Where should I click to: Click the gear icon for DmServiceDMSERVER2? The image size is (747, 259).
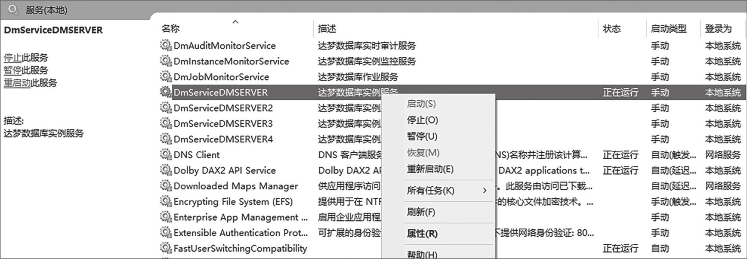(x=166, y=108)
